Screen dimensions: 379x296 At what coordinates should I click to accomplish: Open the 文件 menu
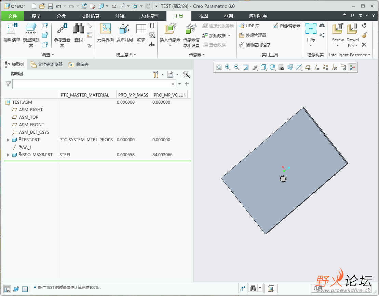coord(13,16)
